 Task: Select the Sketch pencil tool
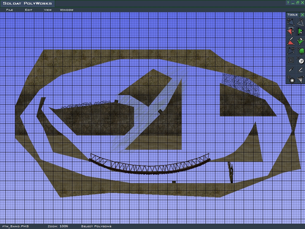pos(301,70)
